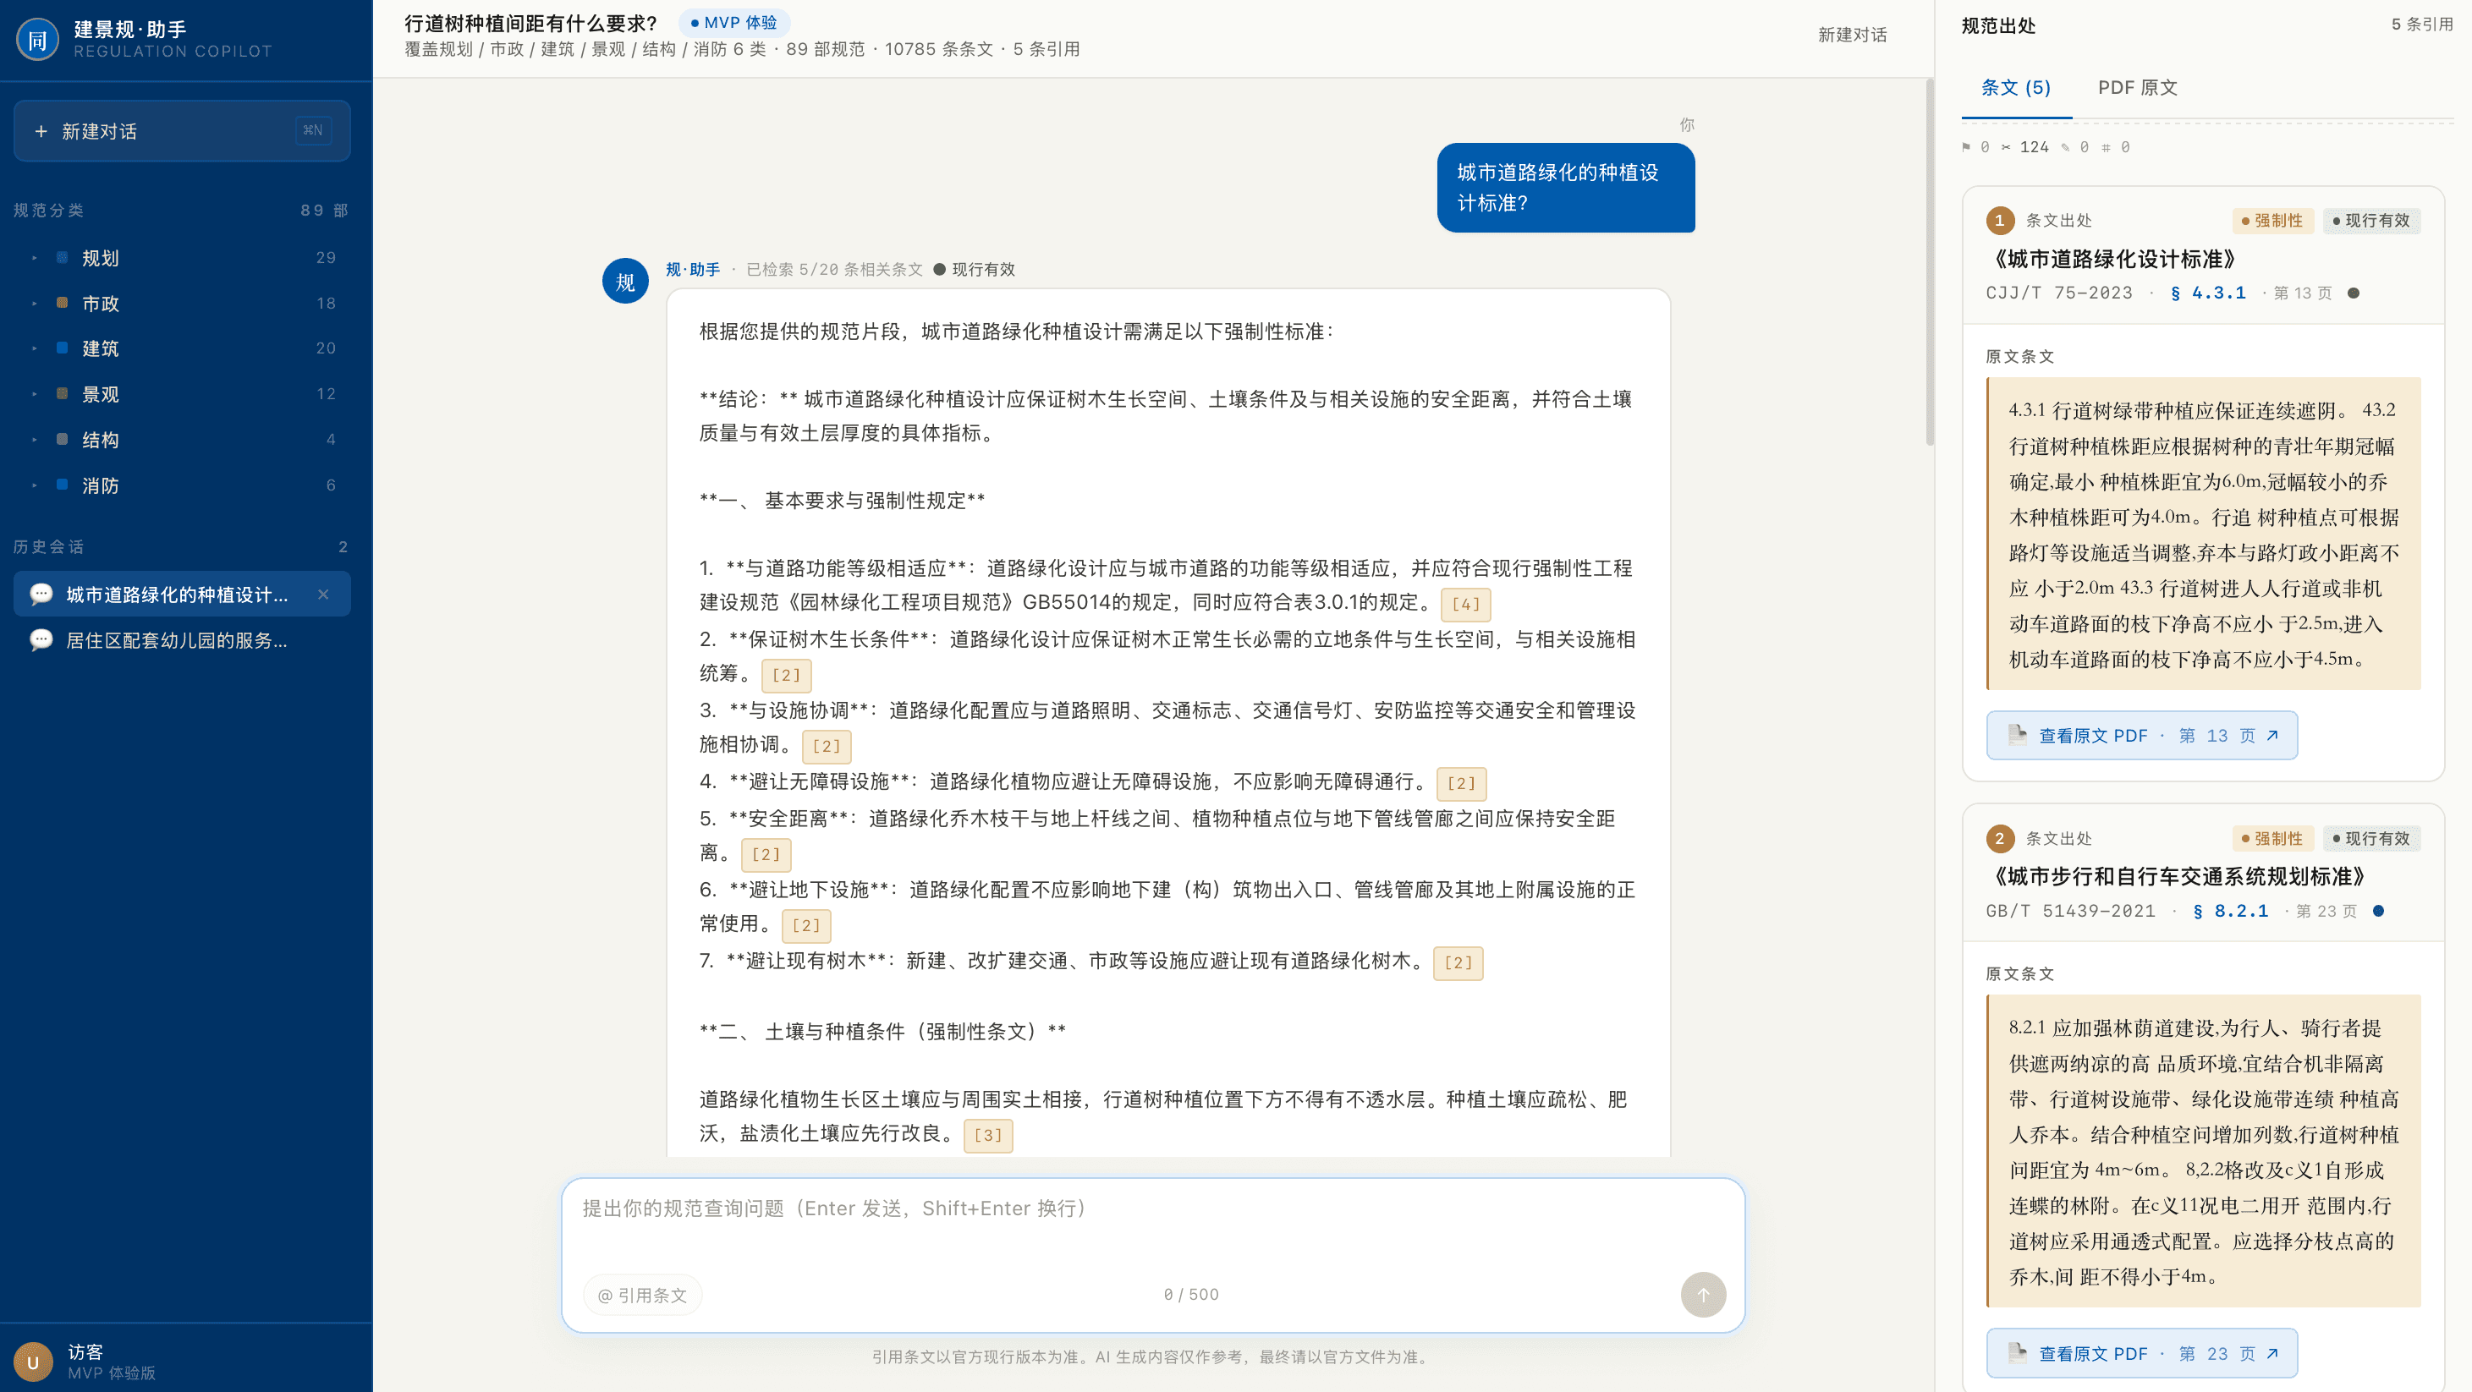Click the 建景规 logo icon

pos(37,40)
